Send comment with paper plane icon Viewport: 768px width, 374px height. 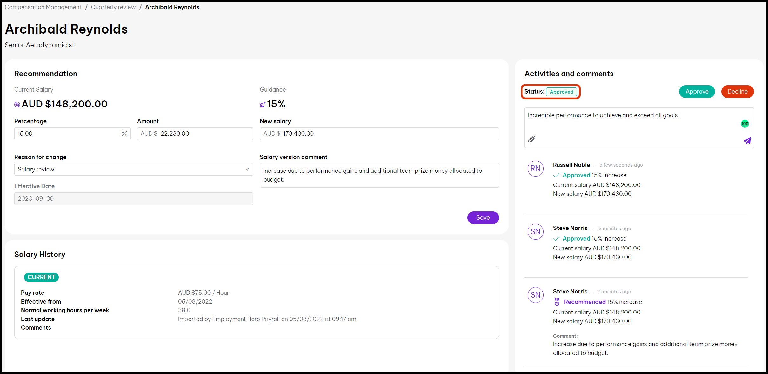[x=747, y=140]
